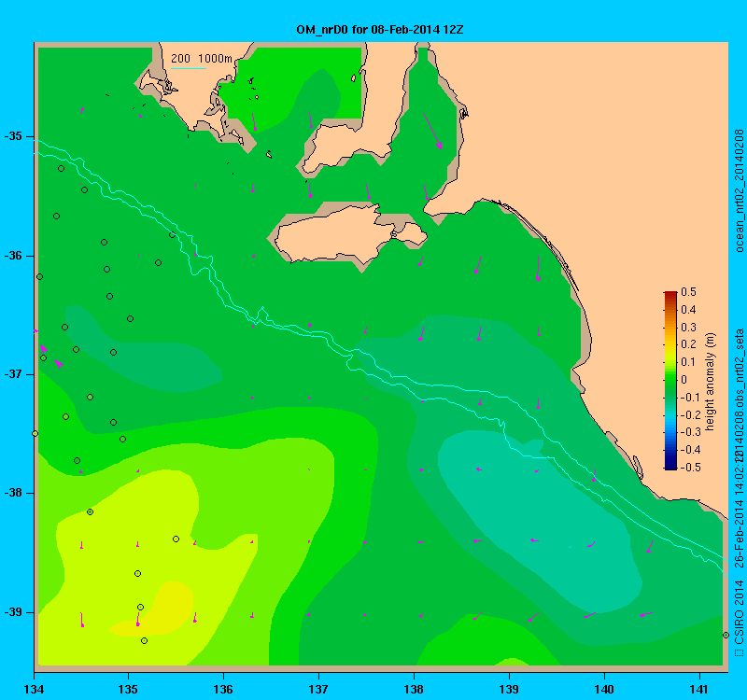
Task: Click the dark blue bottom of the colorbar
Action: coord(670,465)
